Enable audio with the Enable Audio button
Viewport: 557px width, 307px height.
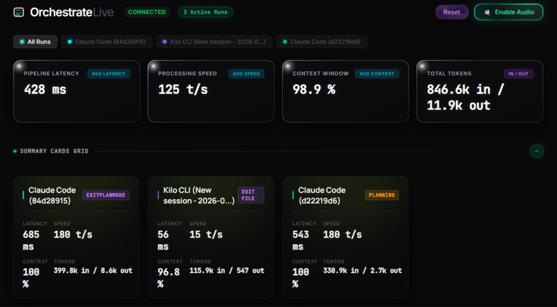click(x=509, y=12)
